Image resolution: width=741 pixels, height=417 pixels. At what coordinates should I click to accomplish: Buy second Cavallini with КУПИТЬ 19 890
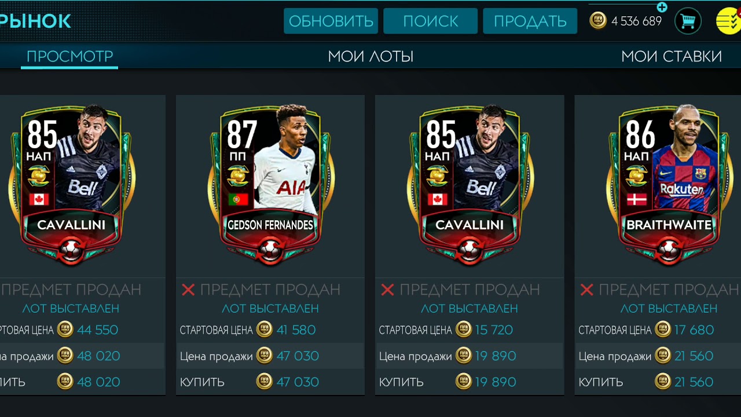pyautogui.click(x=469, y=382)
